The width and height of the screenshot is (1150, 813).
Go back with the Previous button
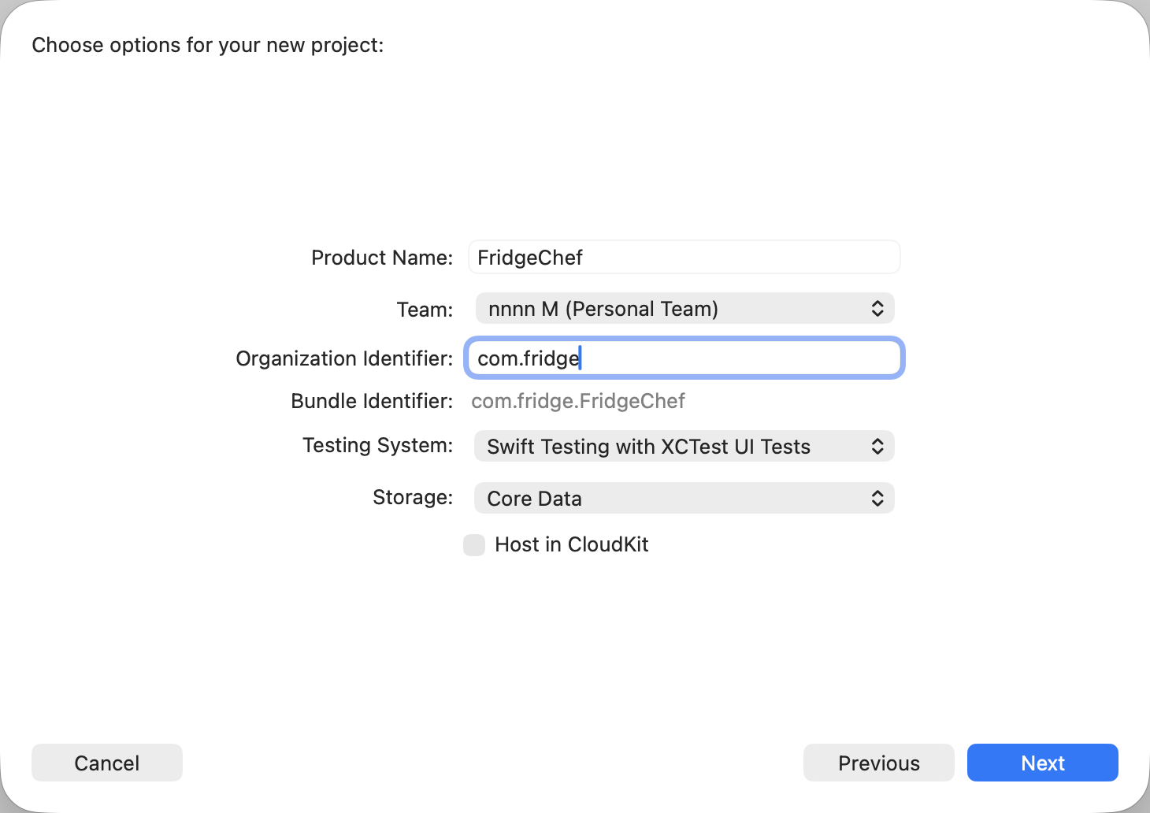[878, 763]
